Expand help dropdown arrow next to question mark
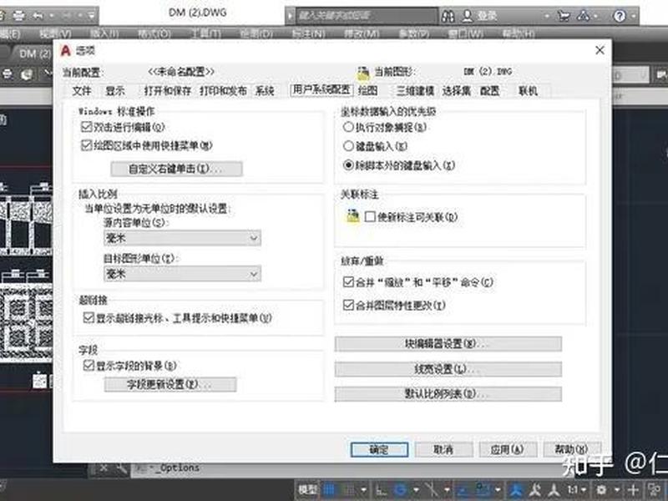668x501 pixels. tap(634, 16)
